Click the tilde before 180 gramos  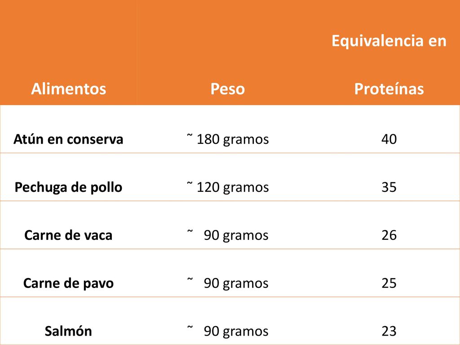190,135
